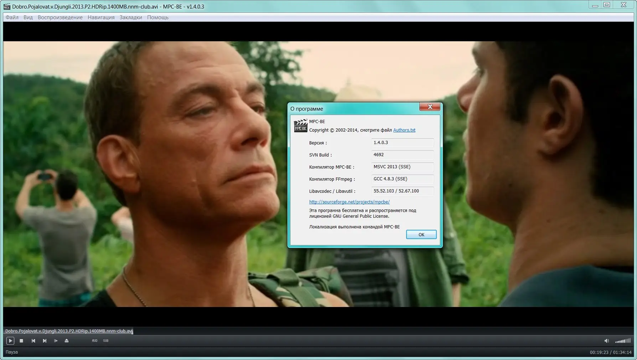Click the SVN Build field showing 4692
The width and height of the screenshot is (637, 360).
point(403,155)
